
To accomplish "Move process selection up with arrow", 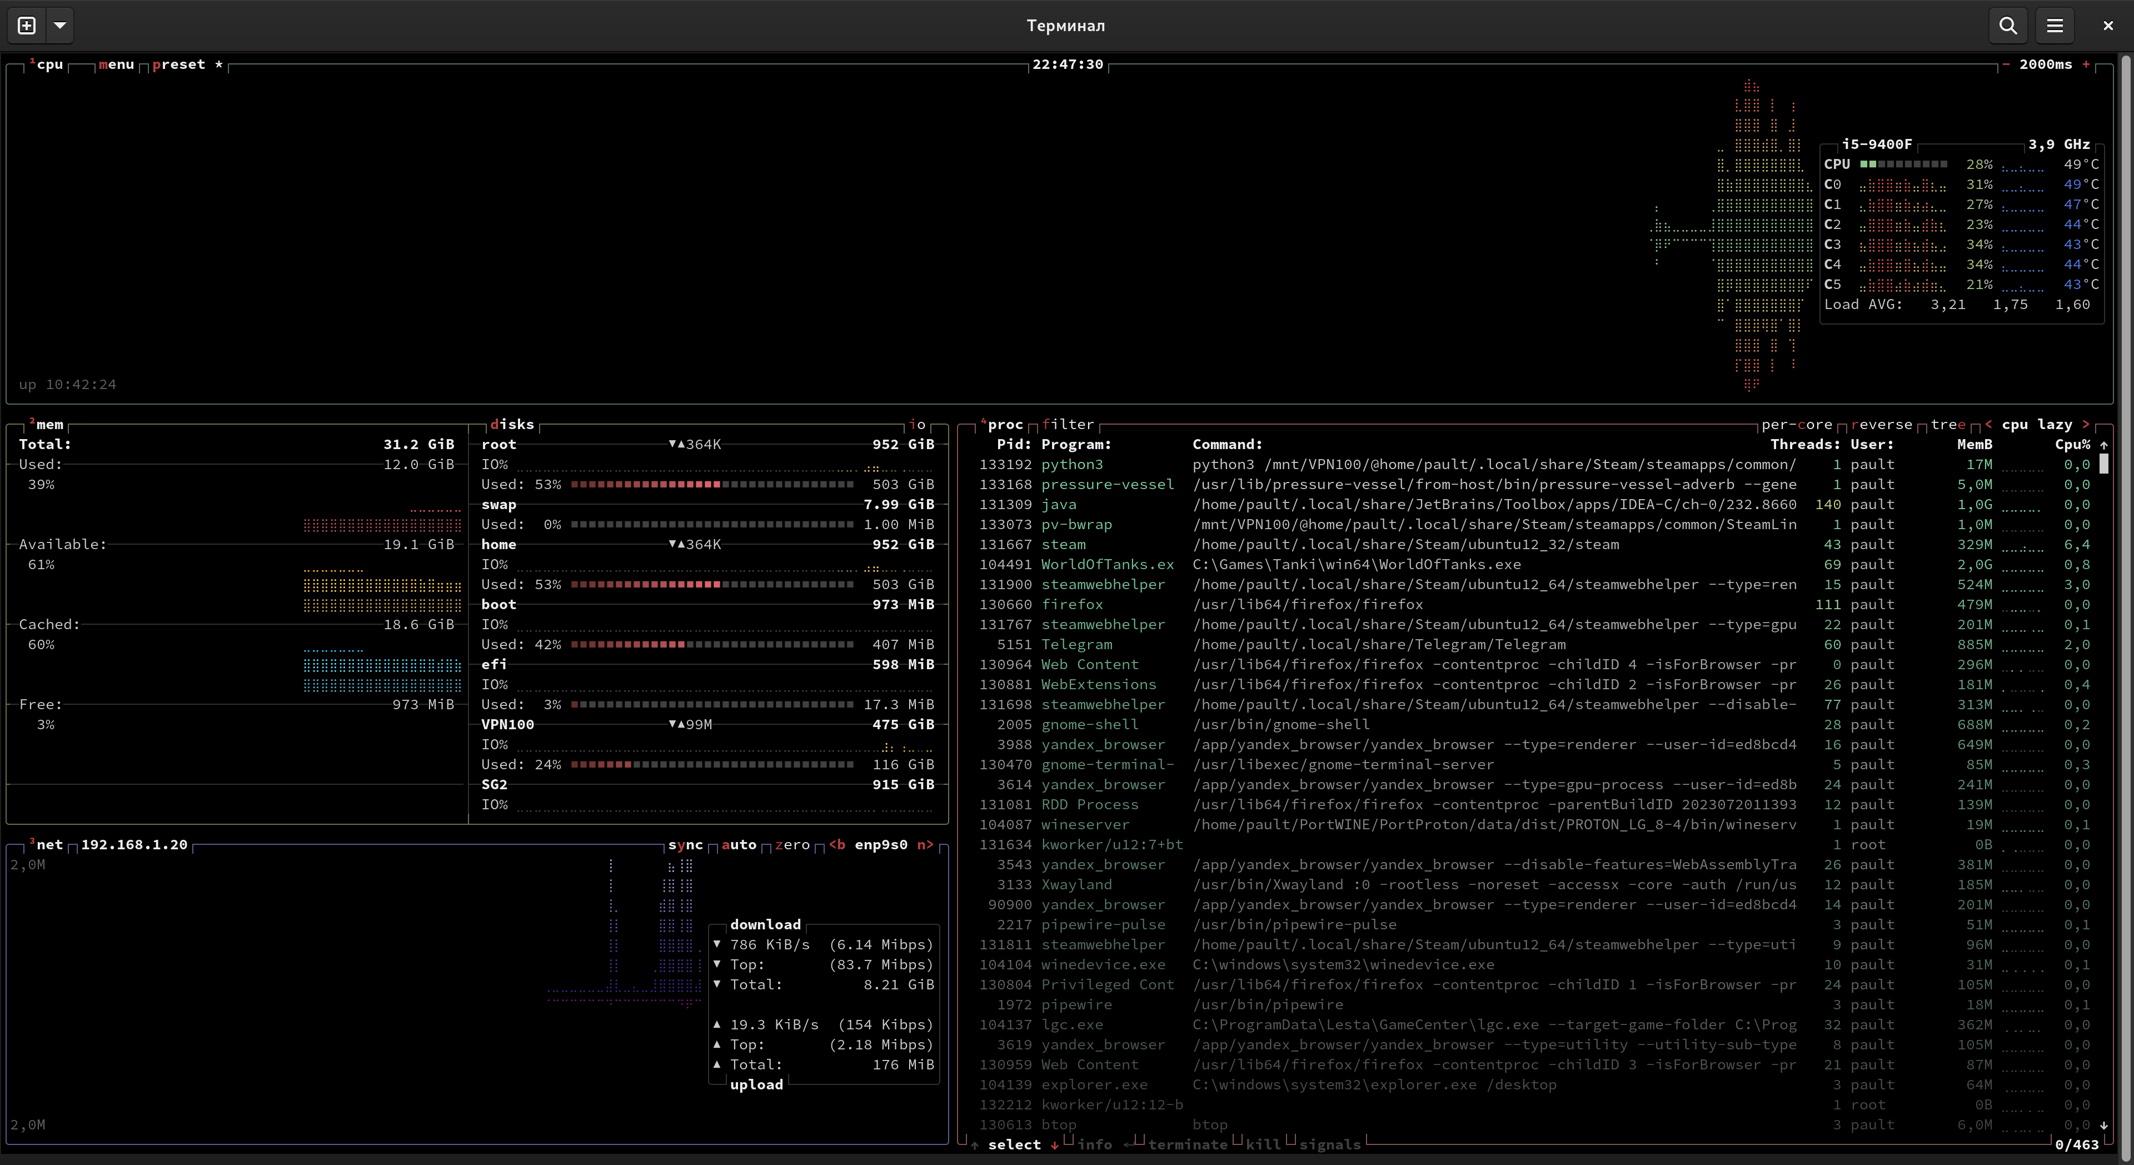I will (x=975, y=1145).
